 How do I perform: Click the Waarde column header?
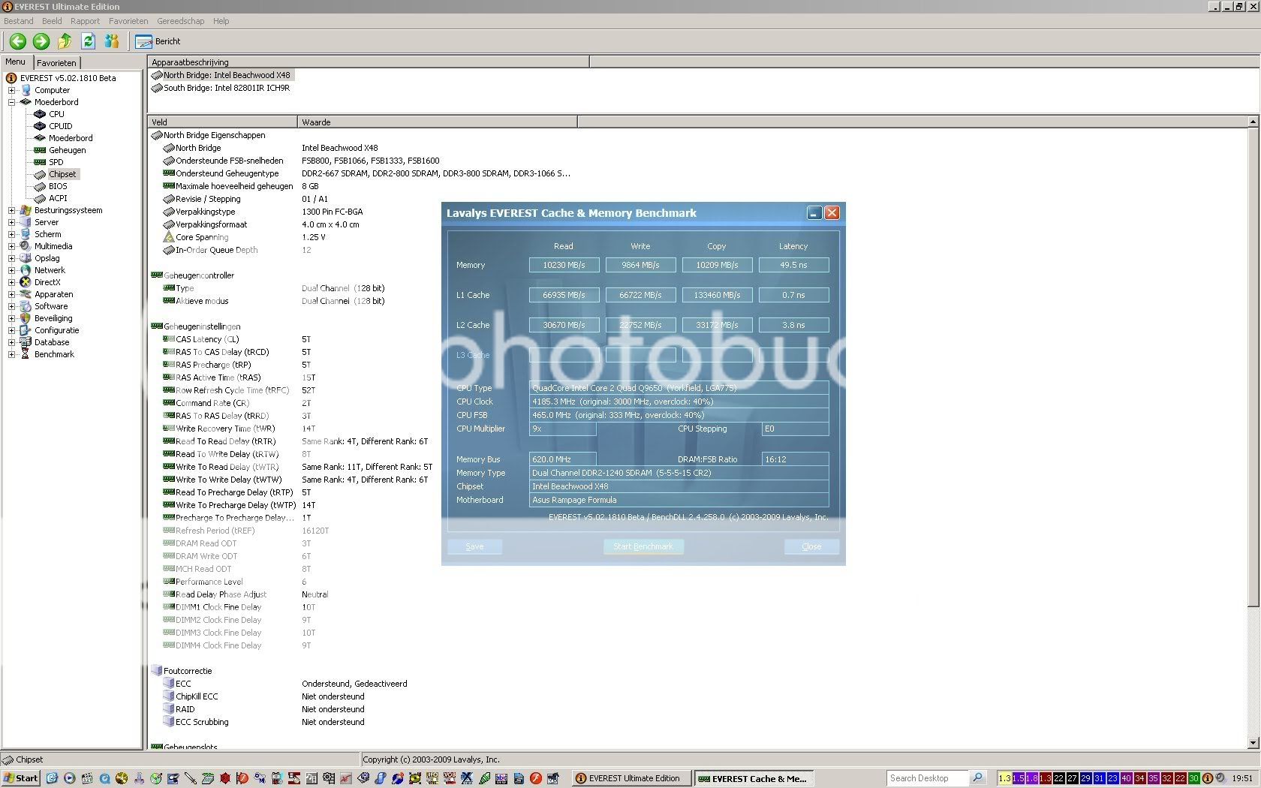pyautogui.click(x=437, y=122)
